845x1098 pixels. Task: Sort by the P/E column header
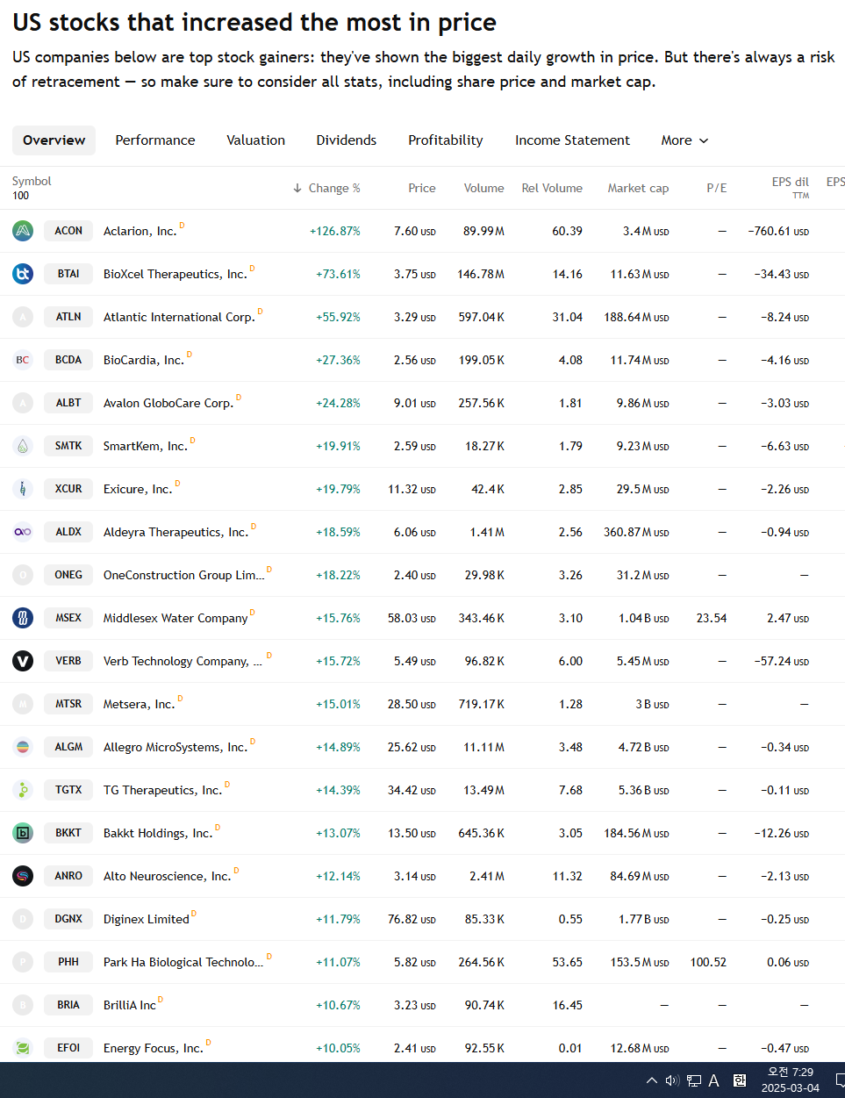click(x=716, y=188)
